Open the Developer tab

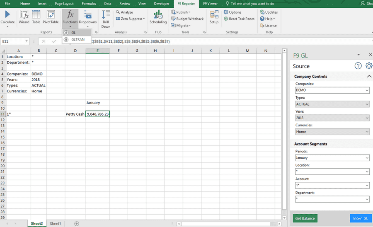click(x=162, y=4)
